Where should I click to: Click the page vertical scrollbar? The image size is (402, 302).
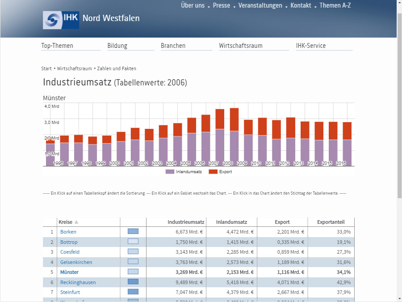click(399, 105)
